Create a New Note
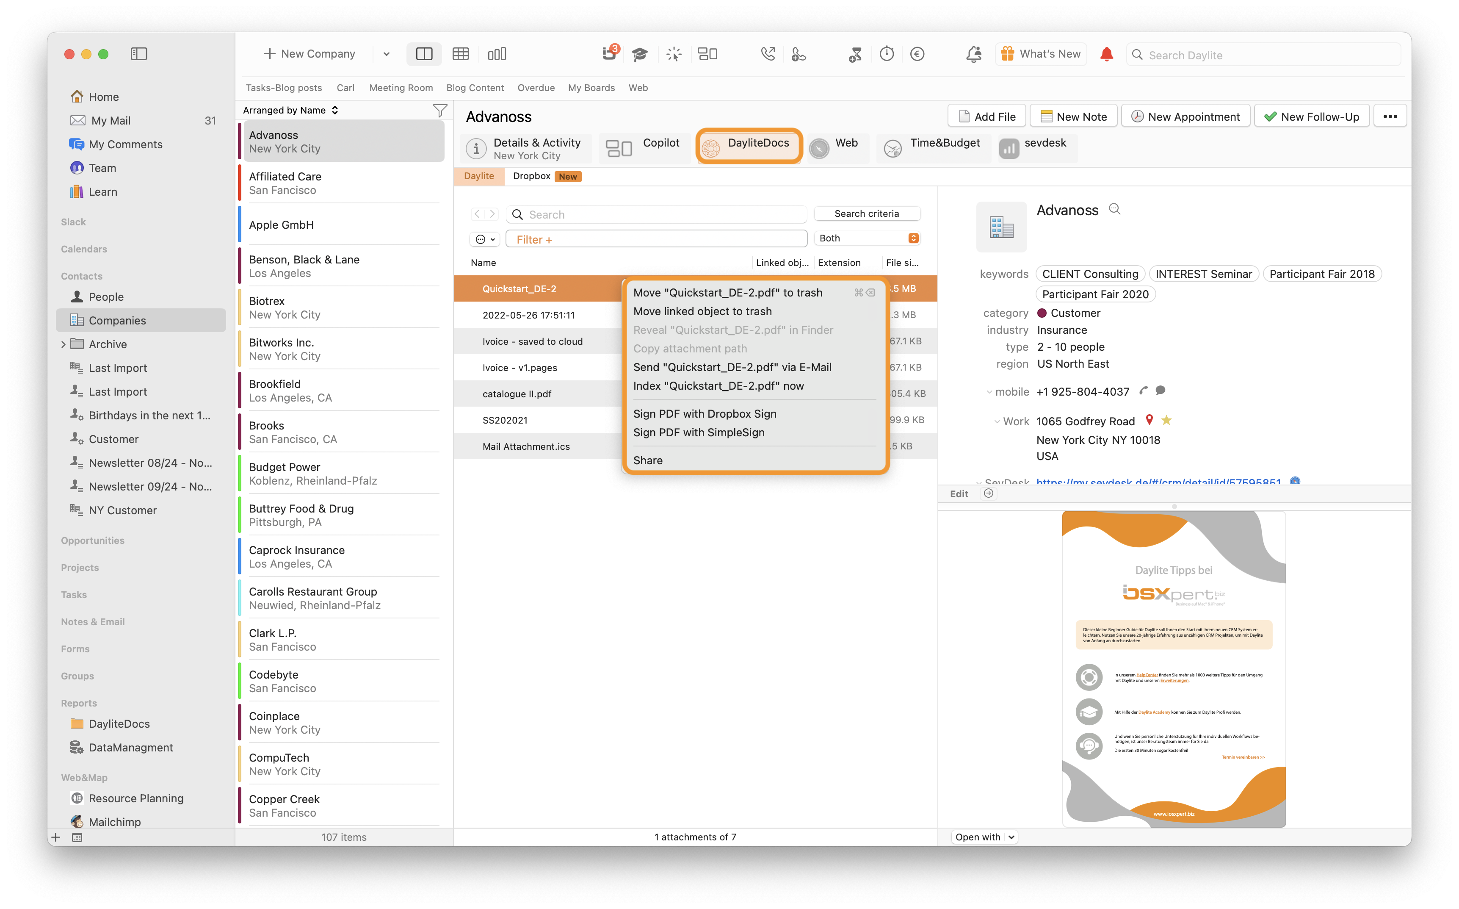Viewport: 1459px width, 909px height. (x=1073, y=116)
